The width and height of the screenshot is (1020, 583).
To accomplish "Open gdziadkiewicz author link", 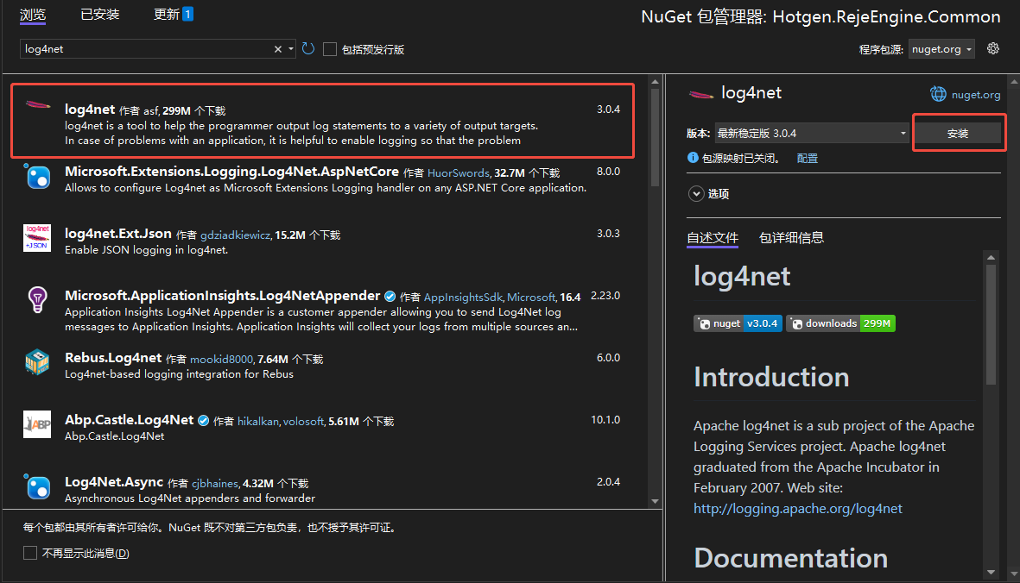I will [235, 235].
